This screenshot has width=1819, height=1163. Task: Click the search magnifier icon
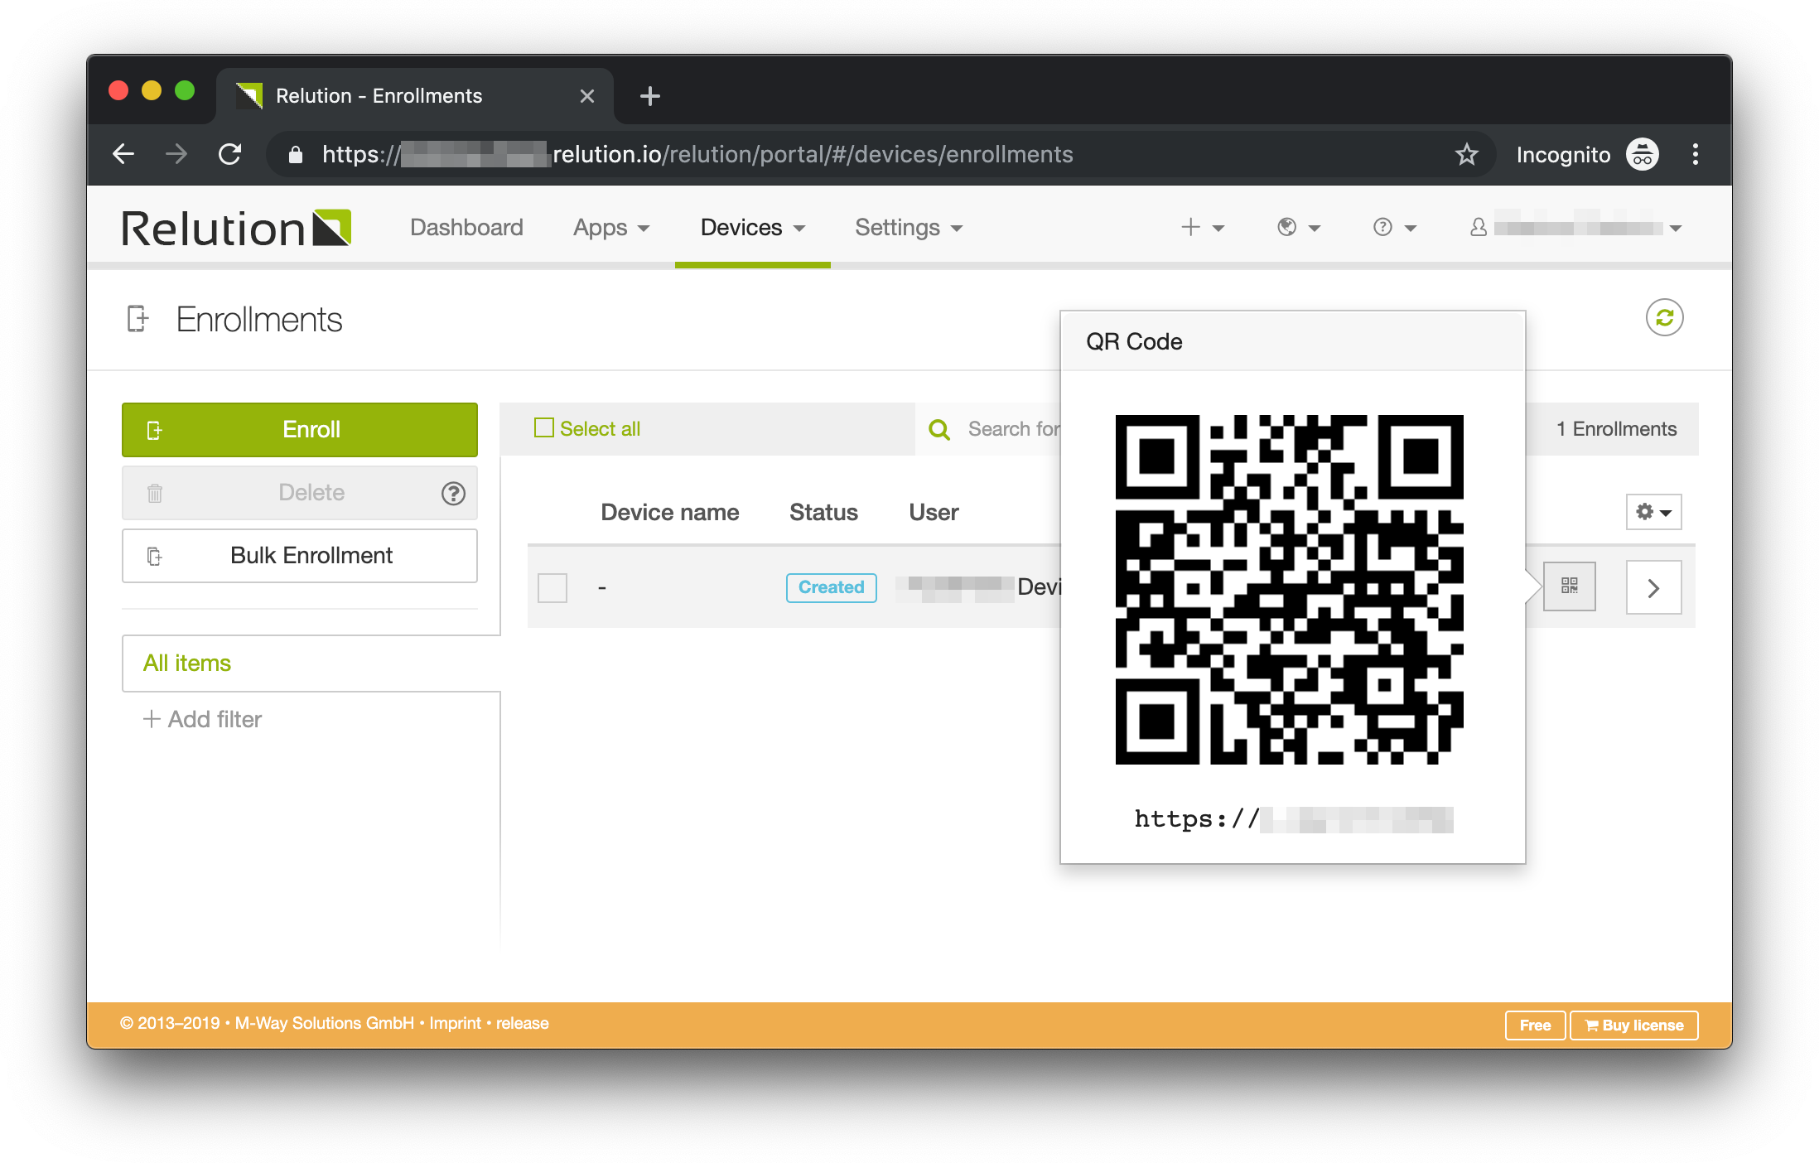pyautogui.click(x=939, y=429)
